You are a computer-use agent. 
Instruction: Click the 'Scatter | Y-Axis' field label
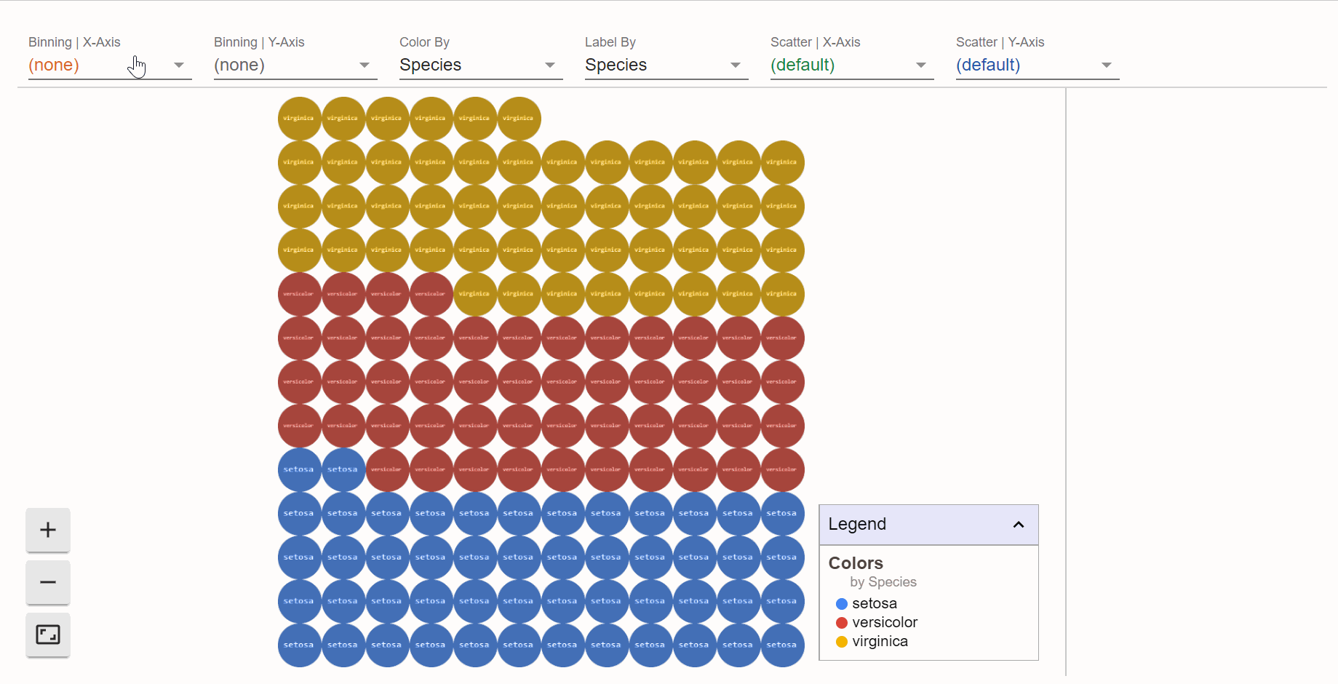[x=1000, y=42]
